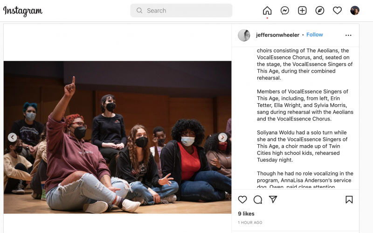Open jeffersonwheeler profile via username
Image resolution: width=373 pixels, height=233 pixels.
pyautogui.click(x=277, y=35)
